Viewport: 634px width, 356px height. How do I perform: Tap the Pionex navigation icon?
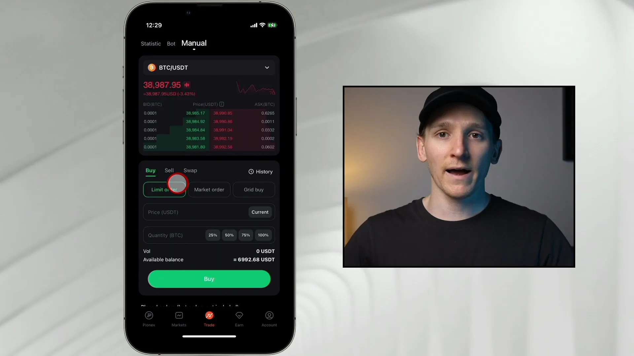click(x=149, y=318)
